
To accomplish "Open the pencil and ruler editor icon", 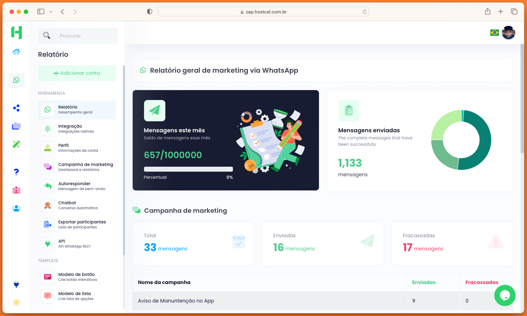I will [16, 144].
